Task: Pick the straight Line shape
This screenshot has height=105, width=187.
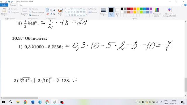Action: tap(66, 9)
